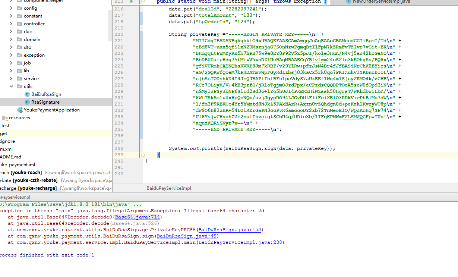Image resolution: width=458 pixels, height=277 pixels.
Task: Select the resources folder icon
Action: tap(5, 118)
